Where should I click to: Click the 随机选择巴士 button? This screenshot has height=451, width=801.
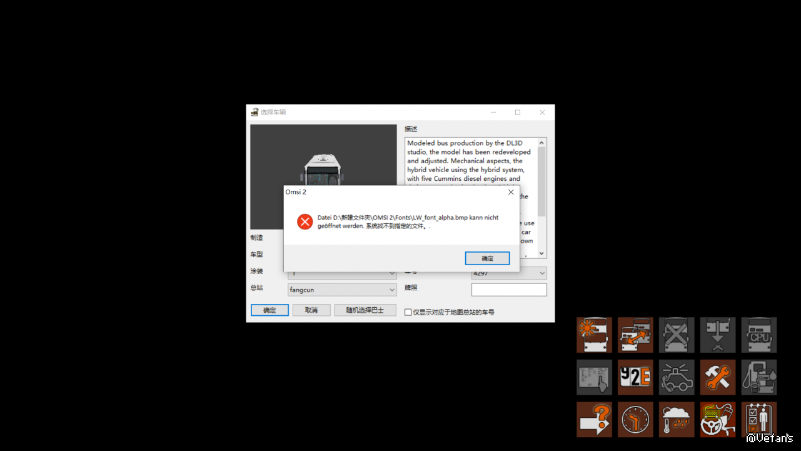(365, 310)
